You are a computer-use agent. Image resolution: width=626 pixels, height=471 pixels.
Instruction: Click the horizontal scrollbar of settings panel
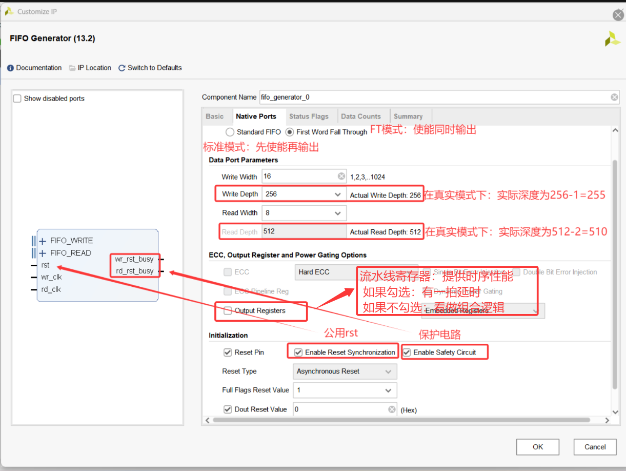point(402,420)
